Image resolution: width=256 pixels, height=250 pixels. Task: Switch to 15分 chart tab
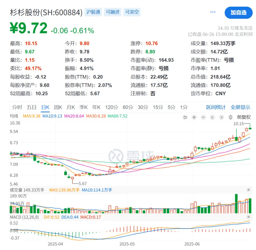(158, 107)
